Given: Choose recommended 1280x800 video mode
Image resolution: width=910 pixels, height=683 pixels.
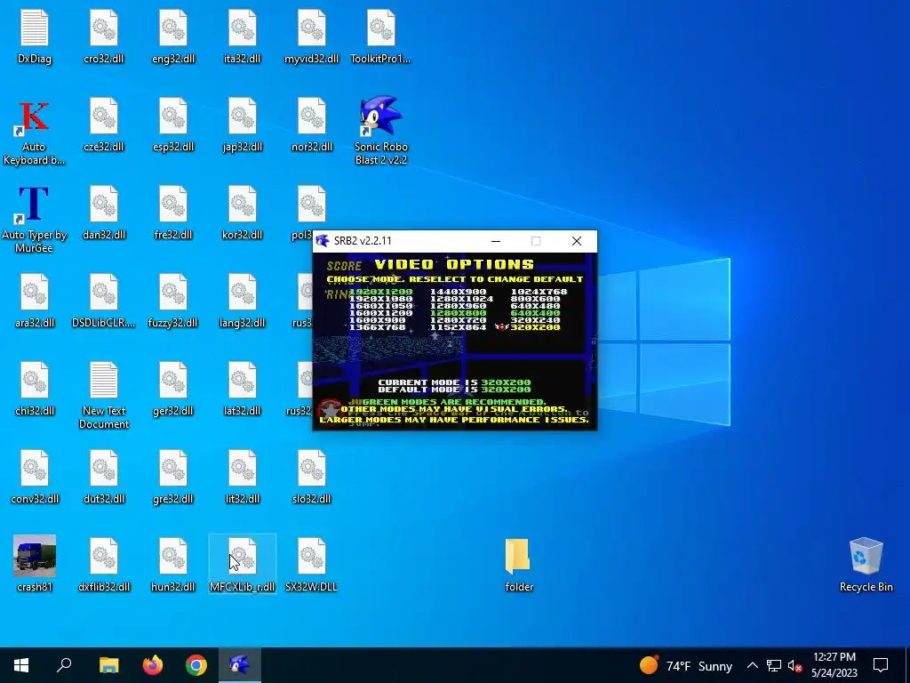Looking at the screenshot, I should (x=458, y=313).
